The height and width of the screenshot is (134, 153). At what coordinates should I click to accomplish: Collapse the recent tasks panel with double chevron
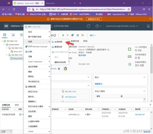150,104
